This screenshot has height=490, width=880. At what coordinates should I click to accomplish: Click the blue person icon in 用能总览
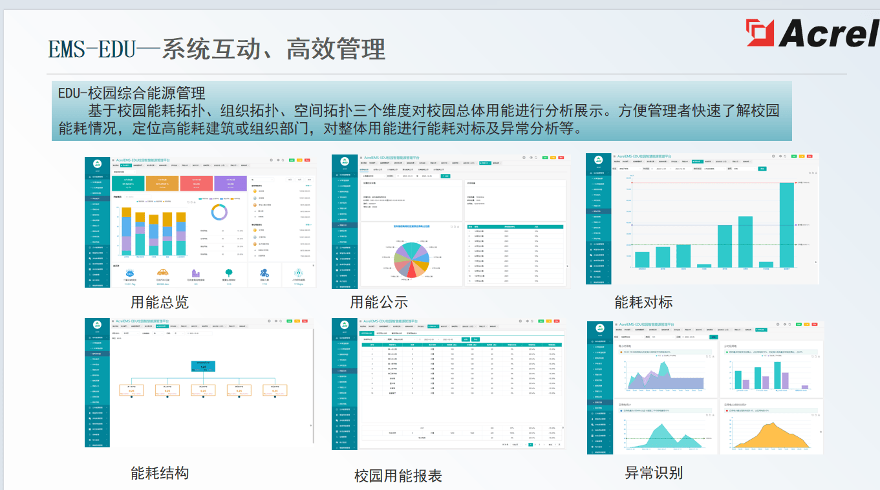click(x=264, y=273)
